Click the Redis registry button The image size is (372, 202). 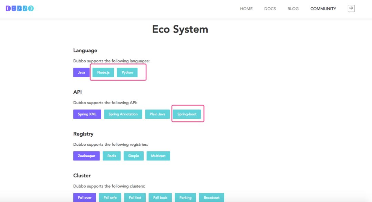point(112,156)
